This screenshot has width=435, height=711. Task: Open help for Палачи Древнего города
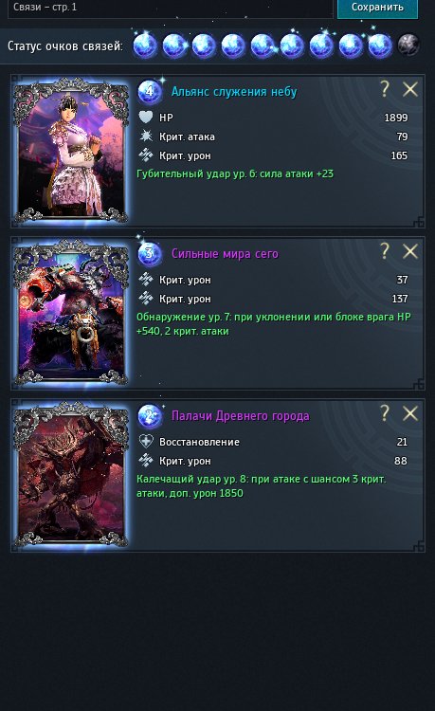(x=385, y=412)
